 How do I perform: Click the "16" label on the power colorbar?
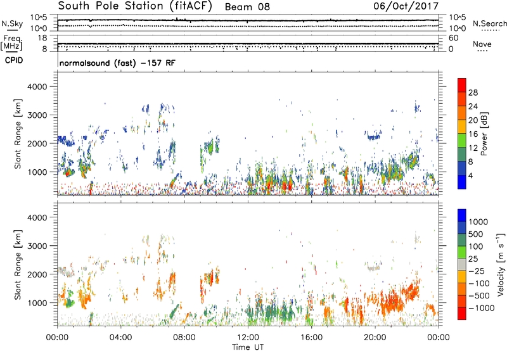point(473,134)
